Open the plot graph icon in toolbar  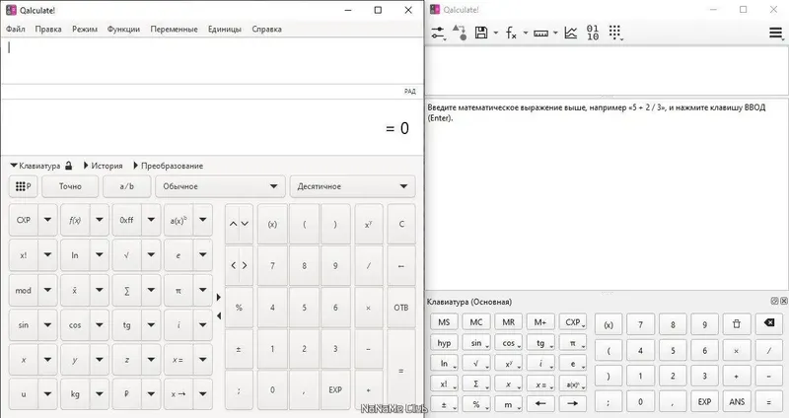click(571, 33)
